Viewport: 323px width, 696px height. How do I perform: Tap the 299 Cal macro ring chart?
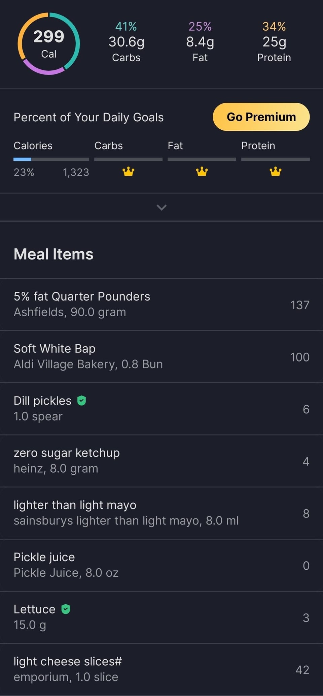(x=49, y=44)
